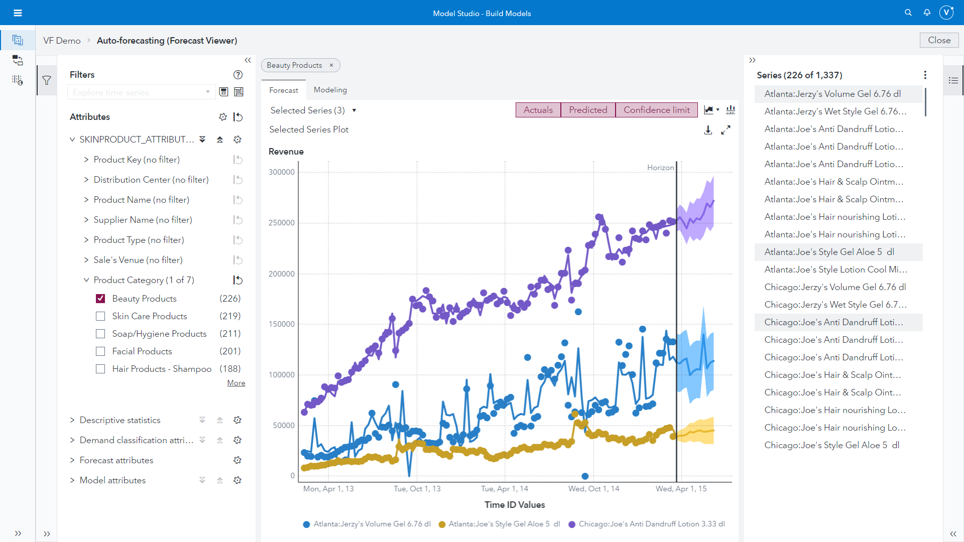Select the Forecast tab

284,90
